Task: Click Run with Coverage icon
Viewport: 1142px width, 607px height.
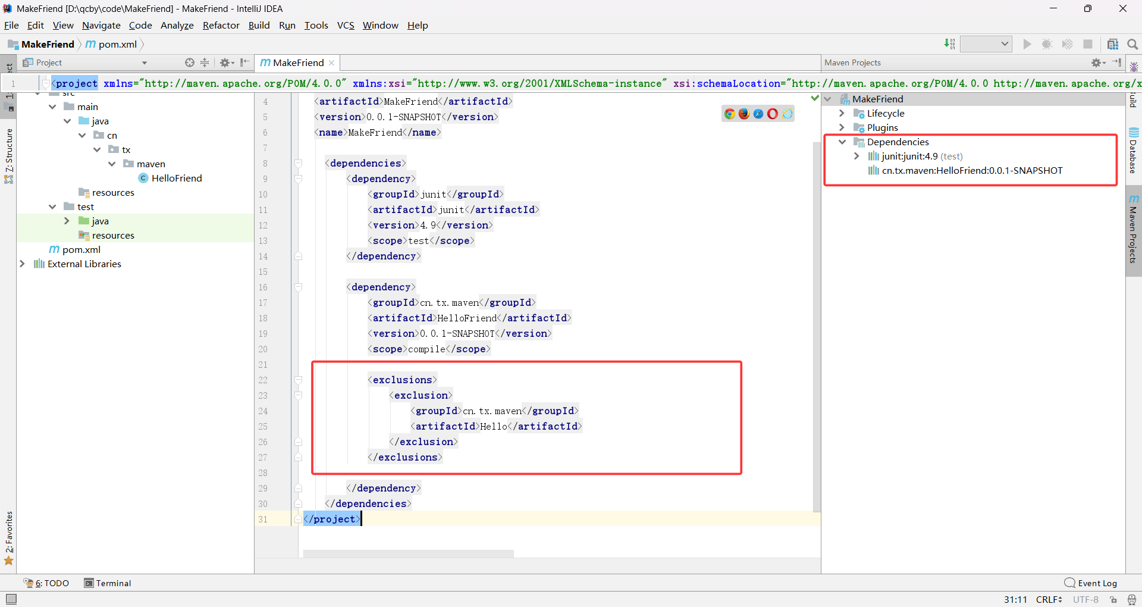Action: tap(1068, 44)
